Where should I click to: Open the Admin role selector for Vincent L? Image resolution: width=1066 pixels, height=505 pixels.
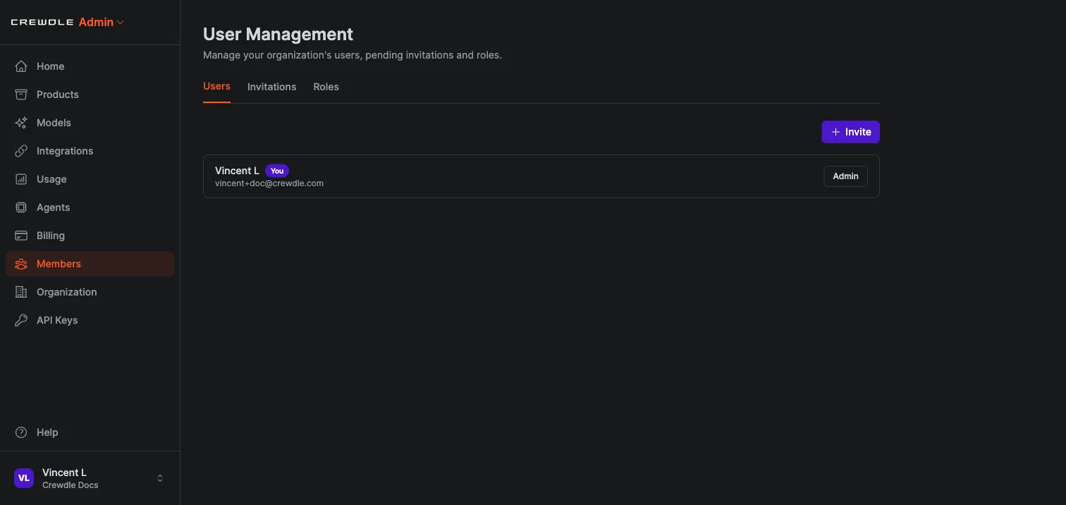845,176
